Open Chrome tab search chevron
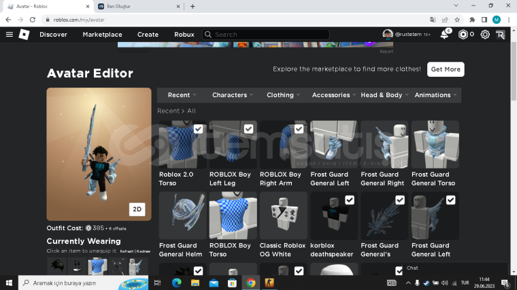The image size is (517, 290). coord(456,5)
